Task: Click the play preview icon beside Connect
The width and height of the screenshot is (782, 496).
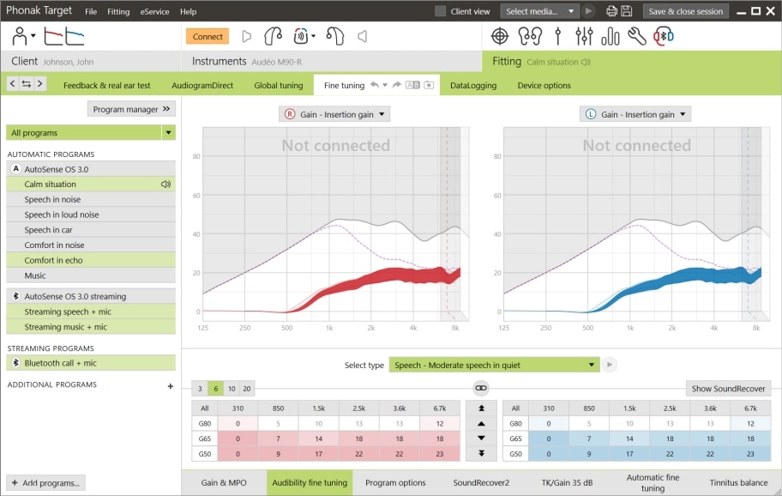Action: [x=246, y=37]
